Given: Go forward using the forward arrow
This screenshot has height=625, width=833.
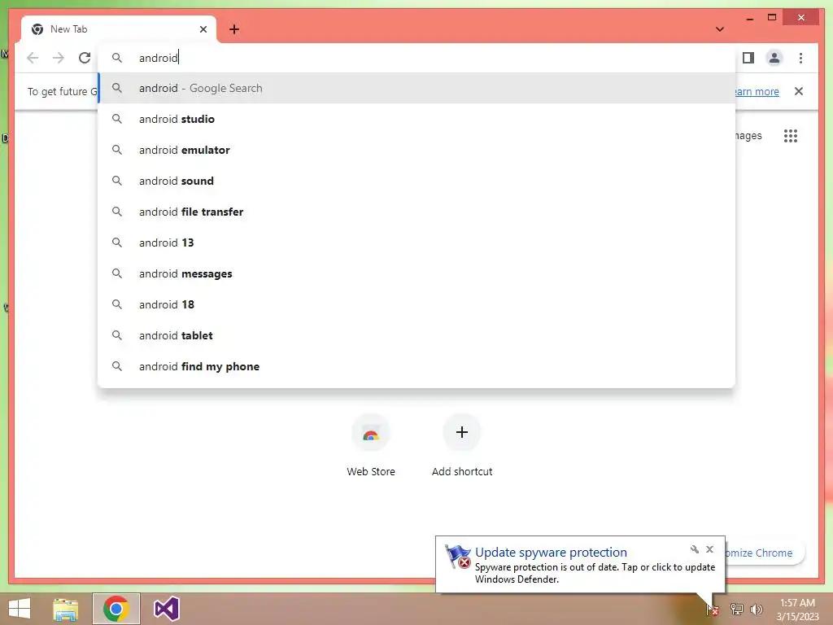Looking at the screenshot, I should point(59,58).
